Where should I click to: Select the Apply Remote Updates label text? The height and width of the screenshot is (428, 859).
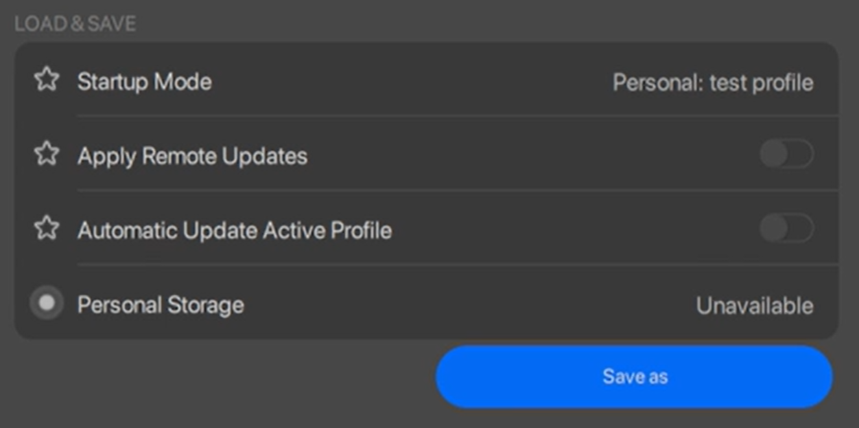coord(192,156)
